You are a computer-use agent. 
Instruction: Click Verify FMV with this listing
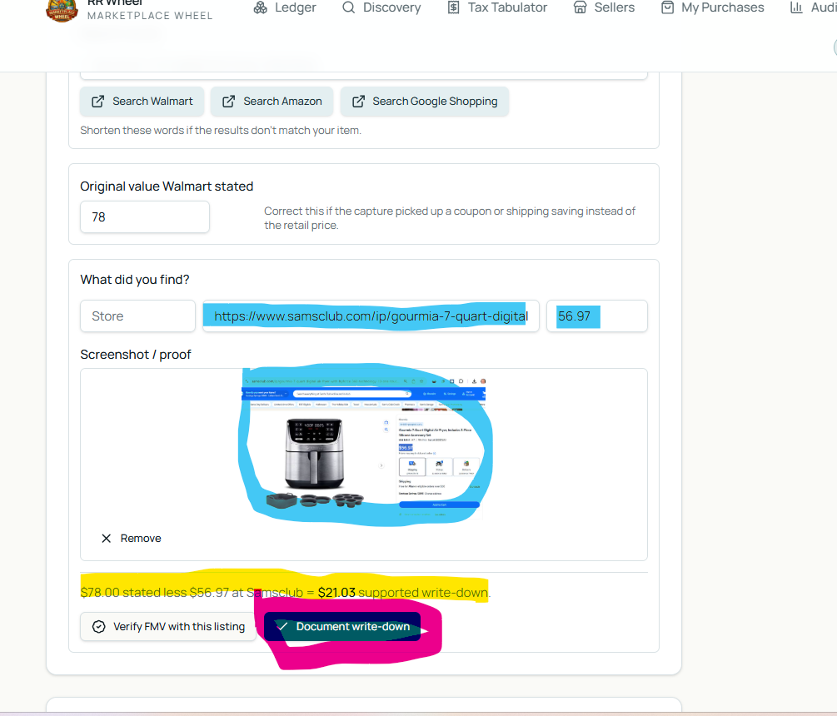click(168, 626)
